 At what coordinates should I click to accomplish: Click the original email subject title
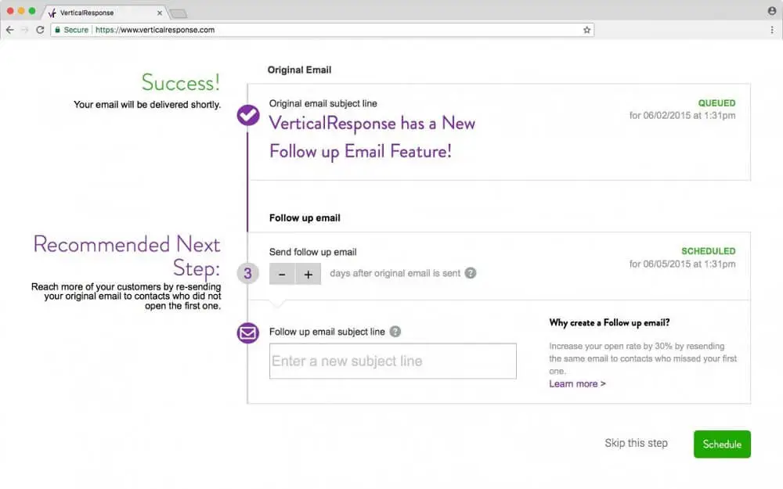372,137
